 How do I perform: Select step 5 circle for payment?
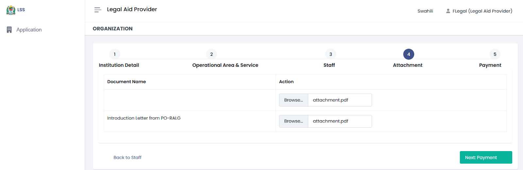coord(495,54)
